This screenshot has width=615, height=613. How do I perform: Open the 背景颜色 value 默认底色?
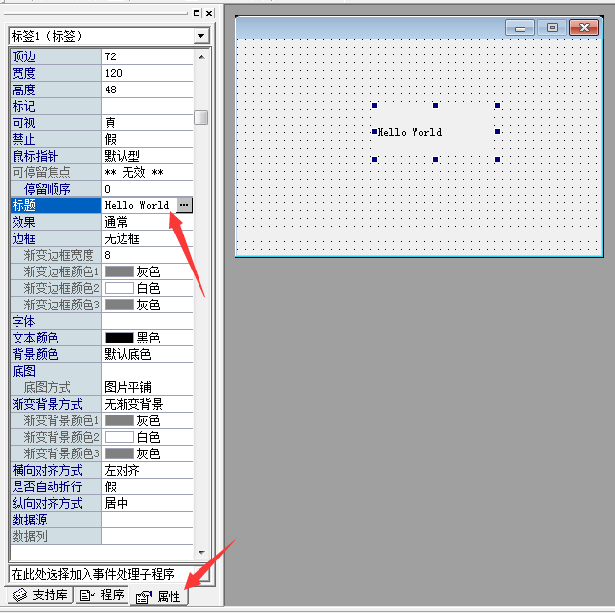[x=147, y=354]
